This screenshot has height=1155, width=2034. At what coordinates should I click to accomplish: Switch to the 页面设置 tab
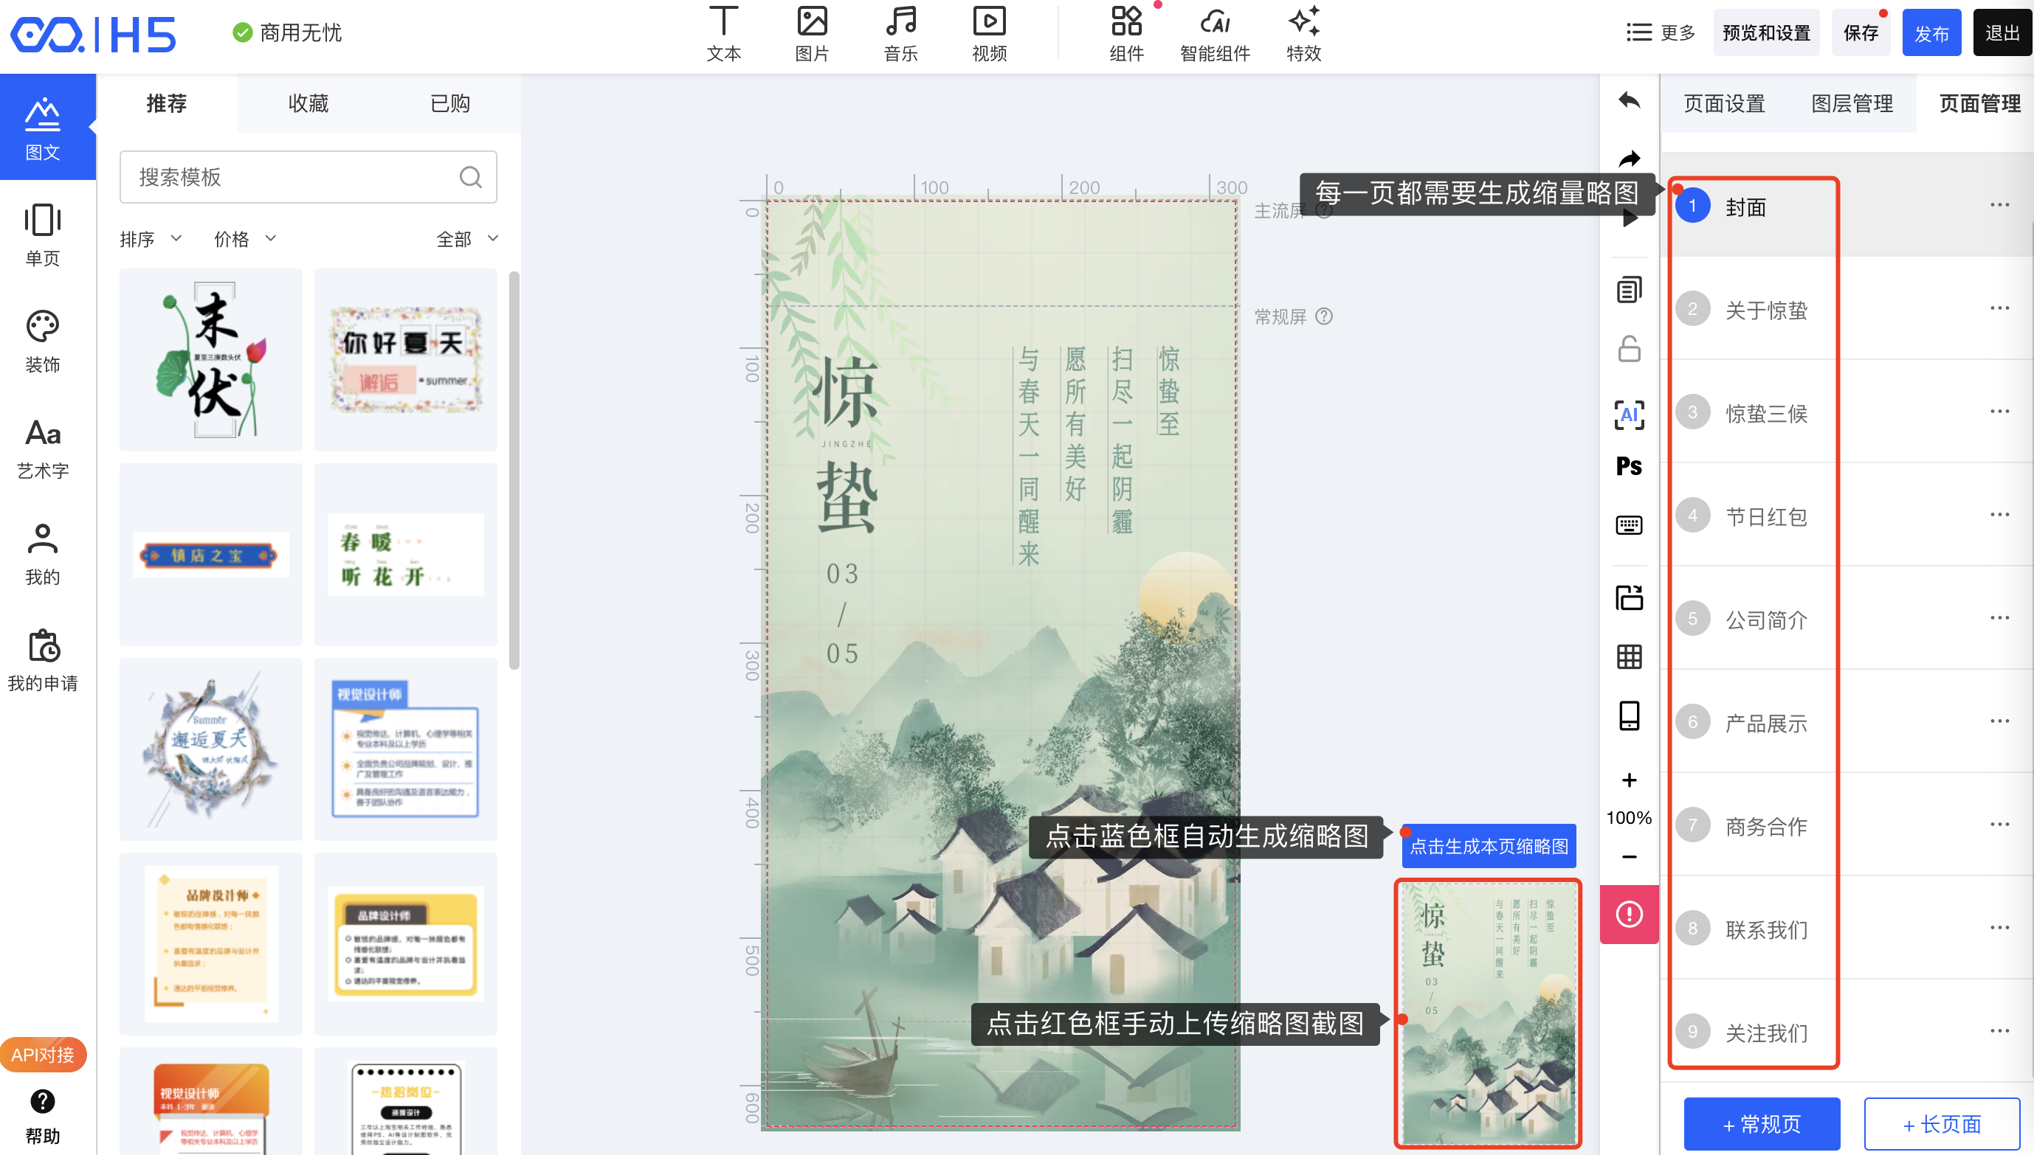click(x=1725, y=103)
